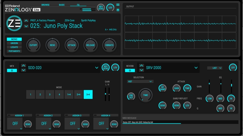Screen dimensions: 243x136
Task: Click the PRE DLY knob
Action: [131, 96]
